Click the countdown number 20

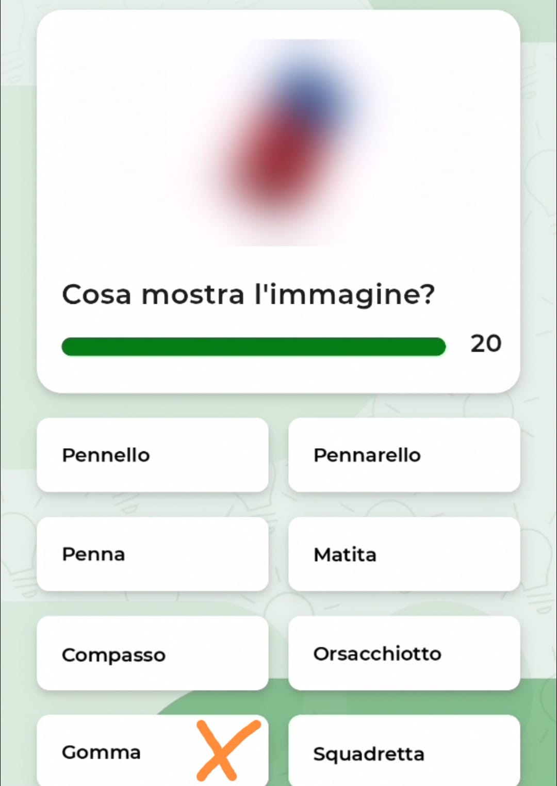click(x=485, y=343)
